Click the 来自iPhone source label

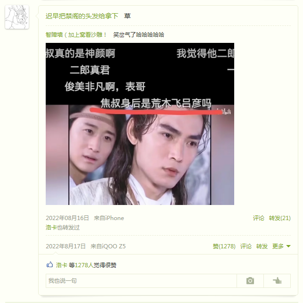coord(109,218)
